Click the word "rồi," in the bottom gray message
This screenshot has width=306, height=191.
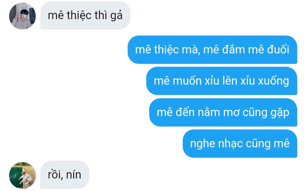[56, 175]
